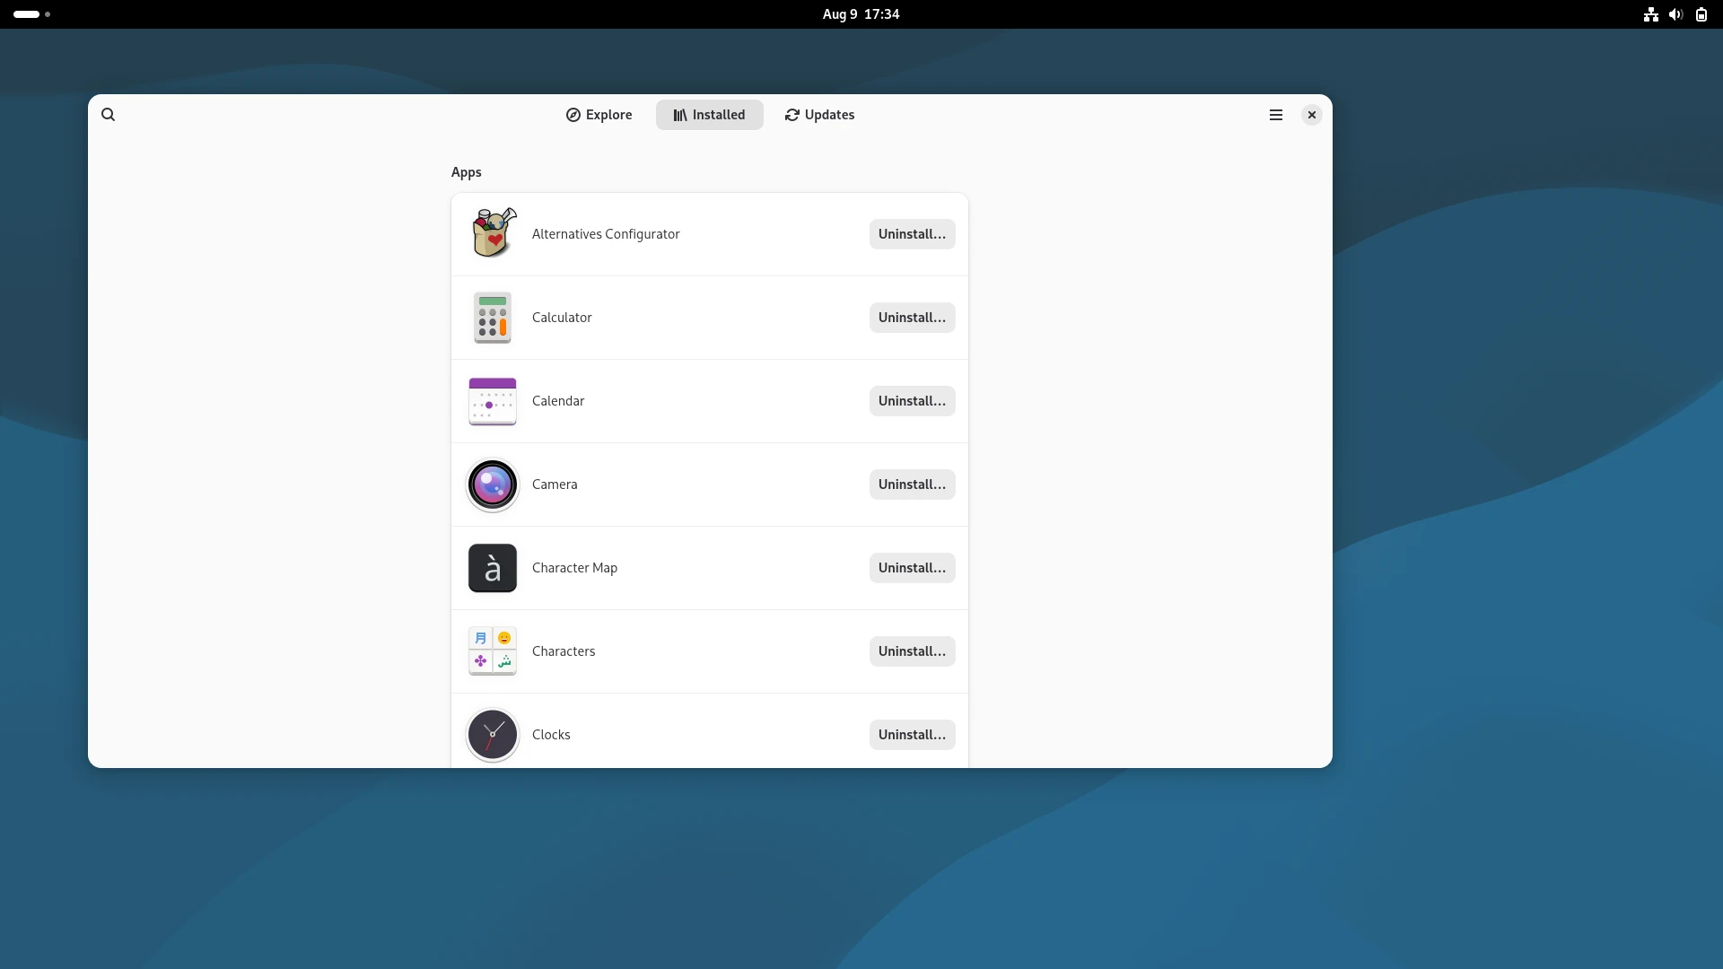The width and height of the screenshot is (1723, 969).
Task: Open the Characters app page
Action: (x=564, y=650)
